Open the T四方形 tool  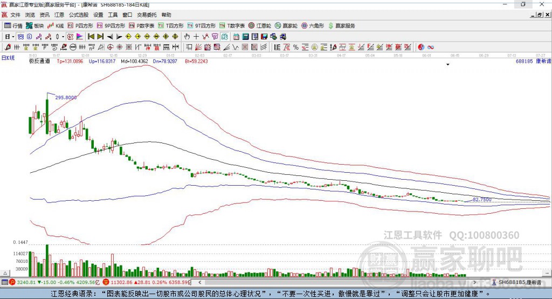(171, 26)
